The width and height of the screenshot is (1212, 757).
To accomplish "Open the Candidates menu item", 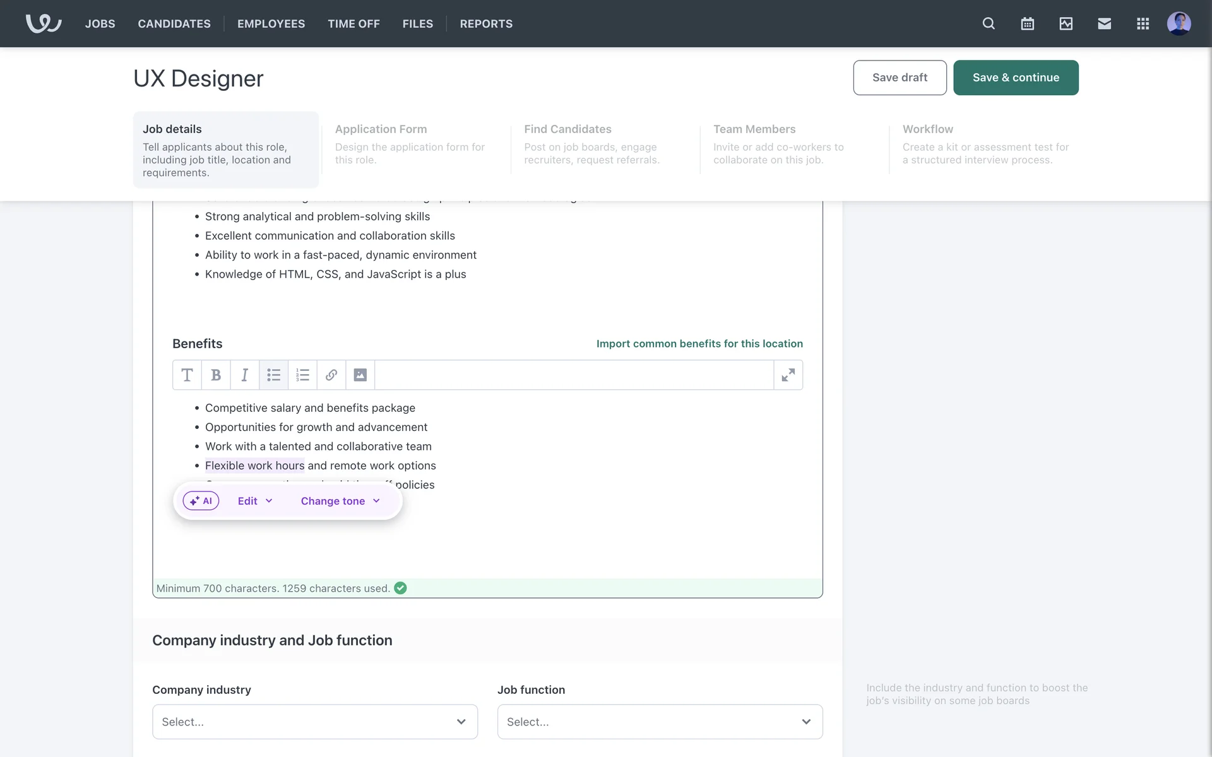I will point(174,24).
